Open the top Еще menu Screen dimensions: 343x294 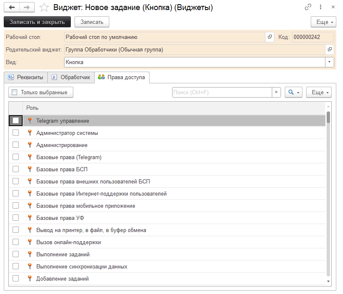(323, 22)
